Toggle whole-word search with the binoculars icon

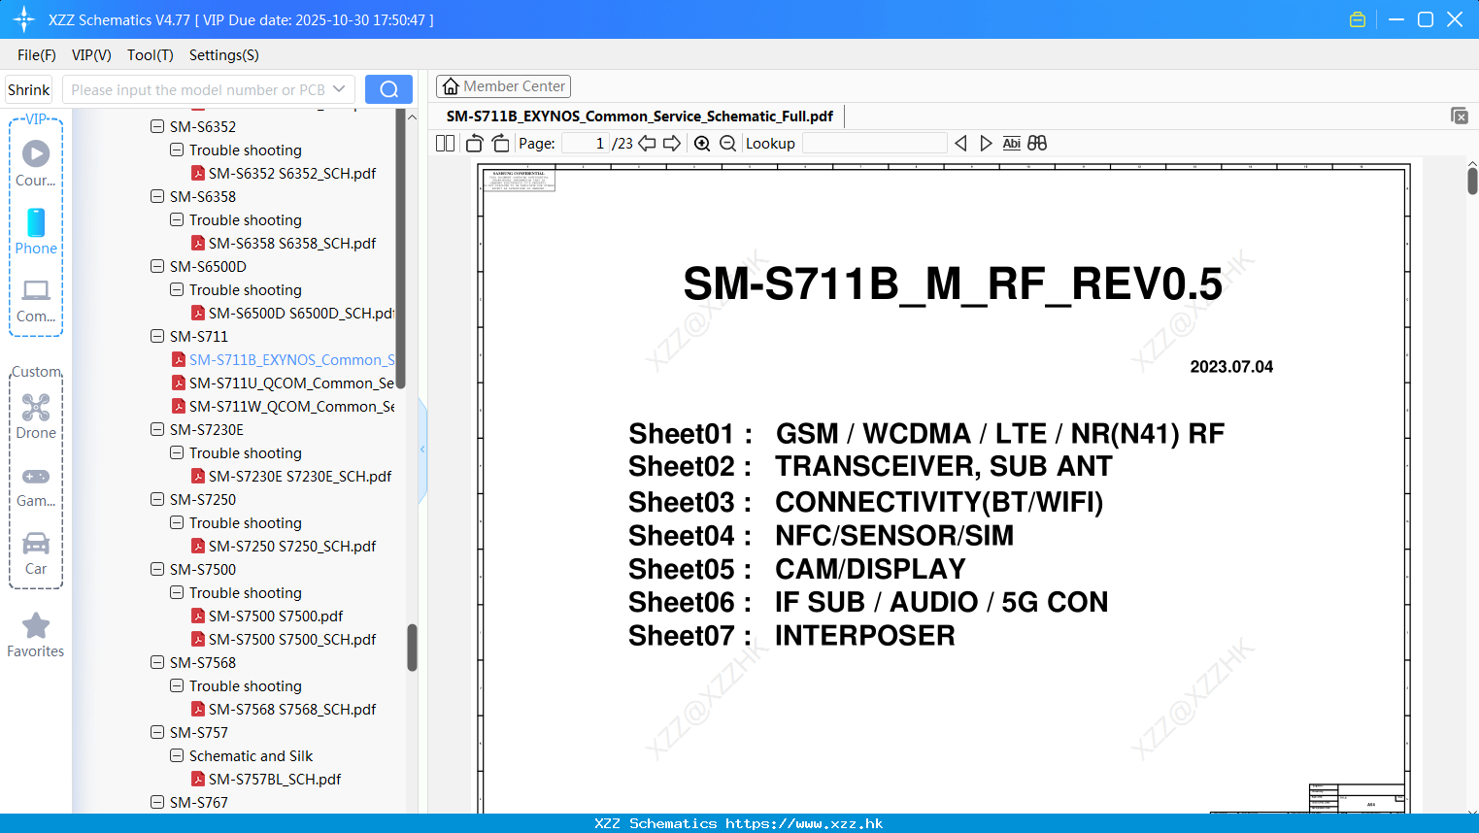tap(1036, 143)
